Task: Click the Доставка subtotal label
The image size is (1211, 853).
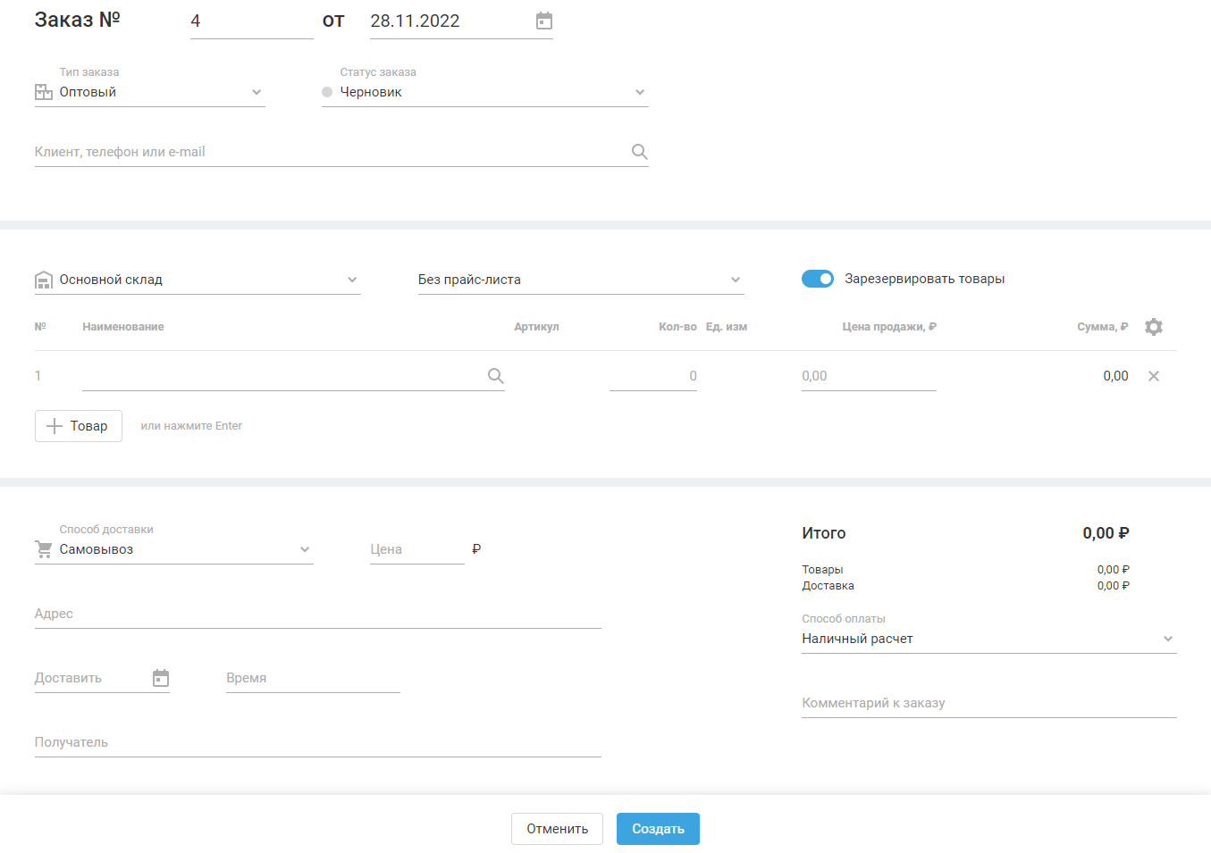Action: [x=828, y=586]
